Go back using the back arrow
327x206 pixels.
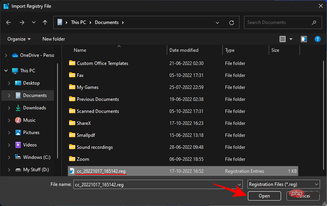(8, 22)
